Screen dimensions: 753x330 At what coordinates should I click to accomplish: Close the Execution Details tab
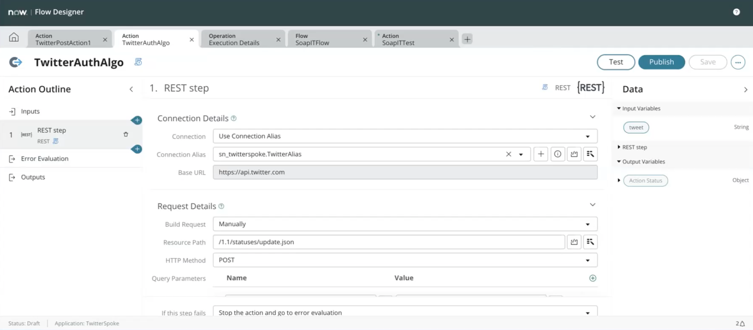(x=278, y=39)
